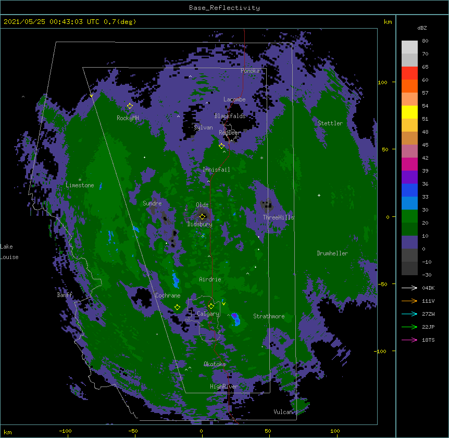
Task: Click yellow V marker east of Calgary
Action: coord(223,303)
